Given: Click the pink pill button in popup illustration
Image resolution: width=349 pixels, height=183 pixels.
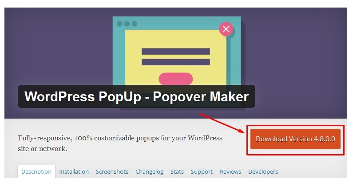Looking at the screenshot, I should coord(176,79).
